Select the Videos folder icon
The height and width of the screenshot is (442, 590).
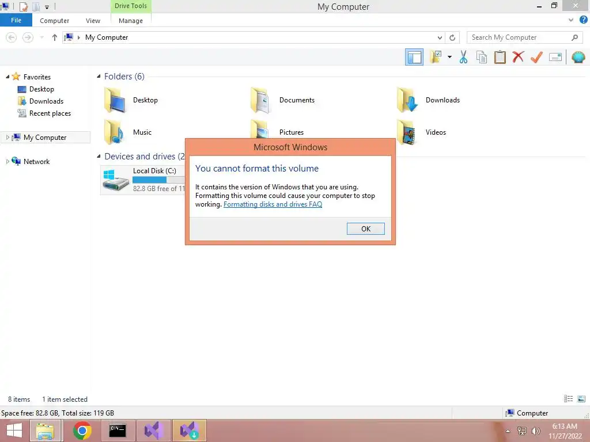tap(407, 132)
